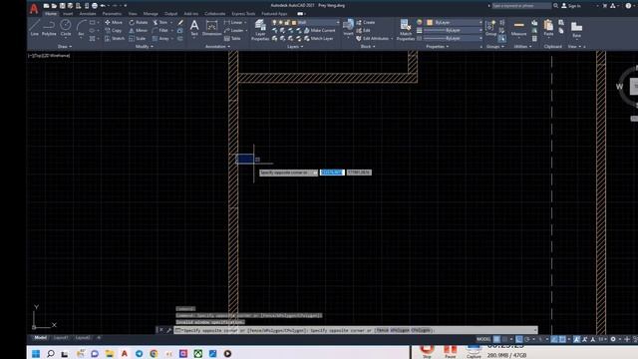Open Windows taskbar search
638x359 pixels.
[x=51, y=354]
